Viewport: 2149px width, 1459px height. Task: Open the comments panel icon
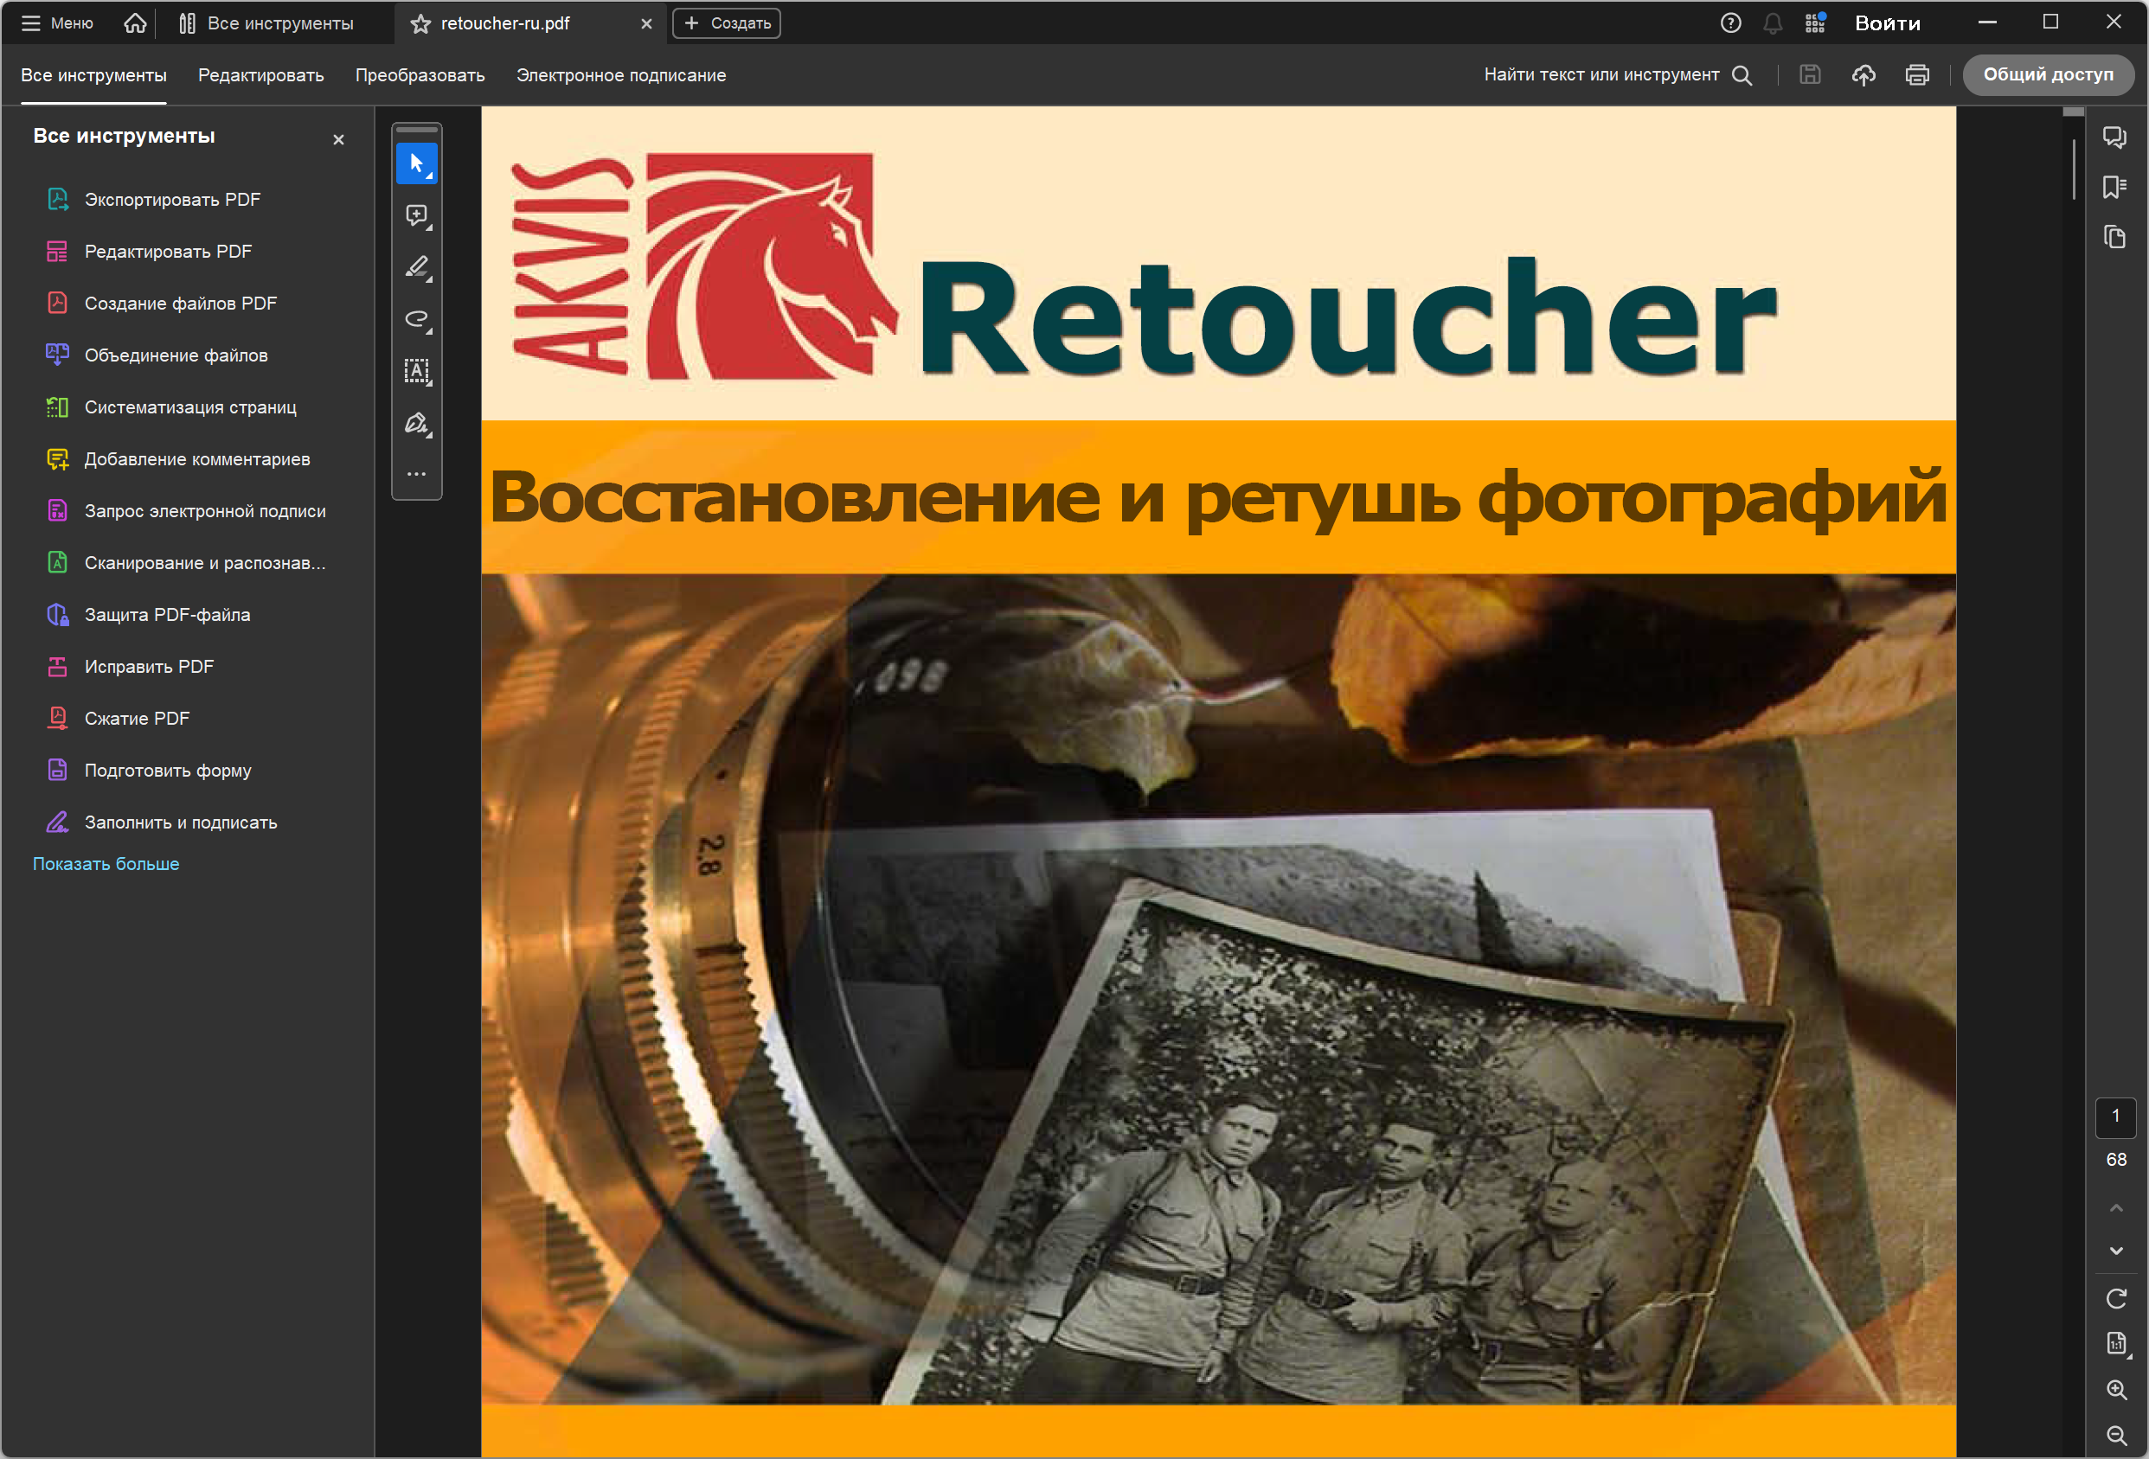pyautogui.click(x=2114, y=138)
